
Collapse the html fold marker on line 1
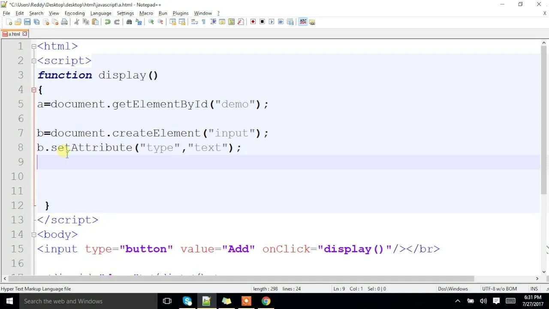[x=34, y=46]
